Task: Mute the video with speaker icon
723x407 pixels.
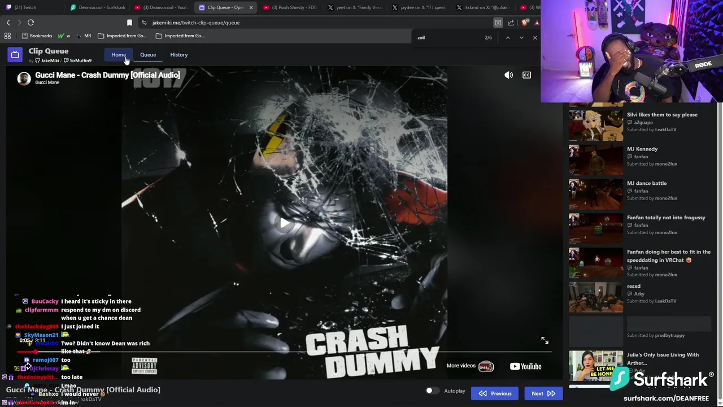Action: coord(509,75)
